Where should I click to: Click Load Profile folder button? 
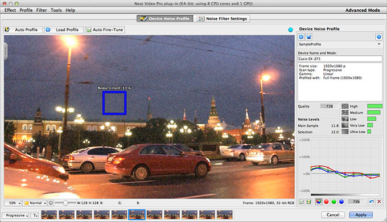point(64,30)
